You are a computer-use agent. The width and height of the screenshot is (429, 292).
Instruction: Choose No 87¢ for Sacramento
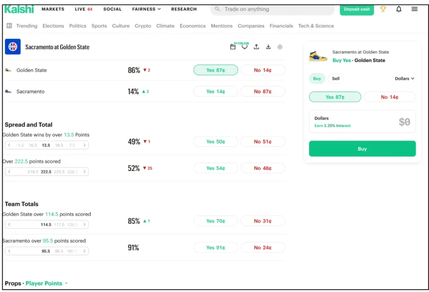point(263,91)
